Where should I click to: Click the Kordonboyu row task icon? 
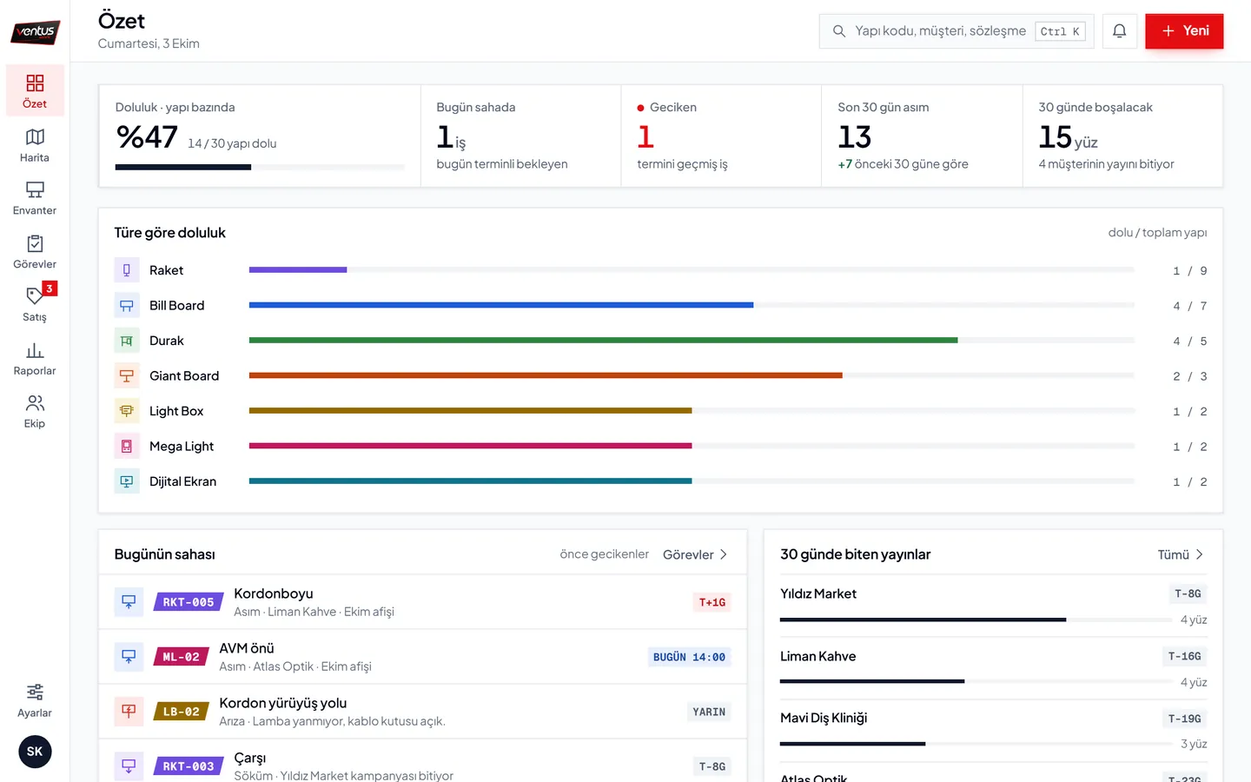(129, 602)
